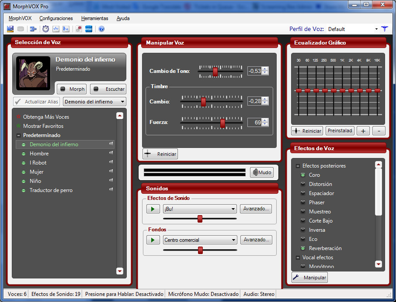Open the Herramientas menu
Image resolution: width=396 pixels, height=302 pixels.
tap(94, 18)
